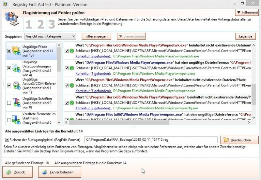The height and width of the screenshot is (180, 261).
Task: Click results list scroll down arrow
Action: click(x=253, y=118)
